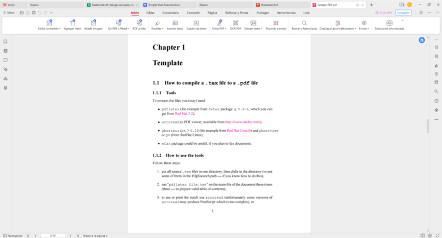Image resolution: width=442 pixels, height=238 pixels.
Task: Open the Menú button
Action: point(9,12)
